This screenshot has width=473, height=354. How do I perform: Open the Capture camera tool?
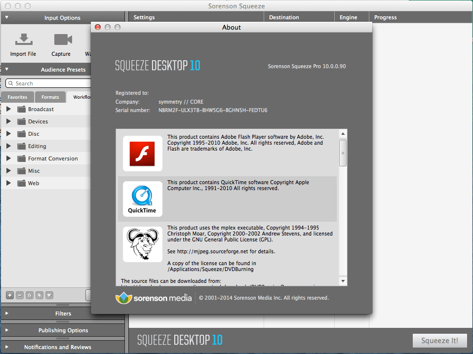[63, 39]
